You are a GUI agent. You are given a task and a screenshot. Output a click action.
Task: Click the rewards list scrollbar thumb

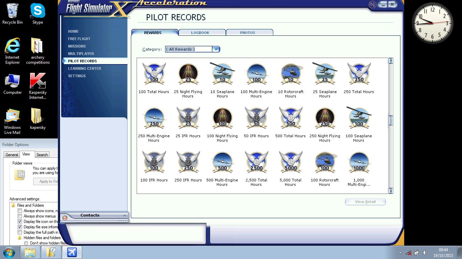tap(391, 120)
